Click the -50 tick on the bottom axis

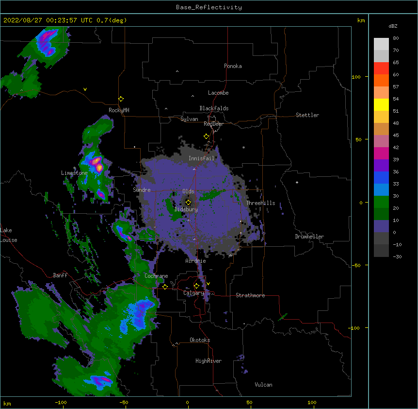124,402
